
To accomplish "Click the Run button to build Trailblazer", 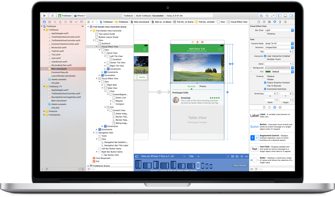I will 44,15.
